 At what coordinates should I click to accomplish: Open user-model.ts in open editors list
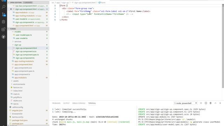click(28, 19)
